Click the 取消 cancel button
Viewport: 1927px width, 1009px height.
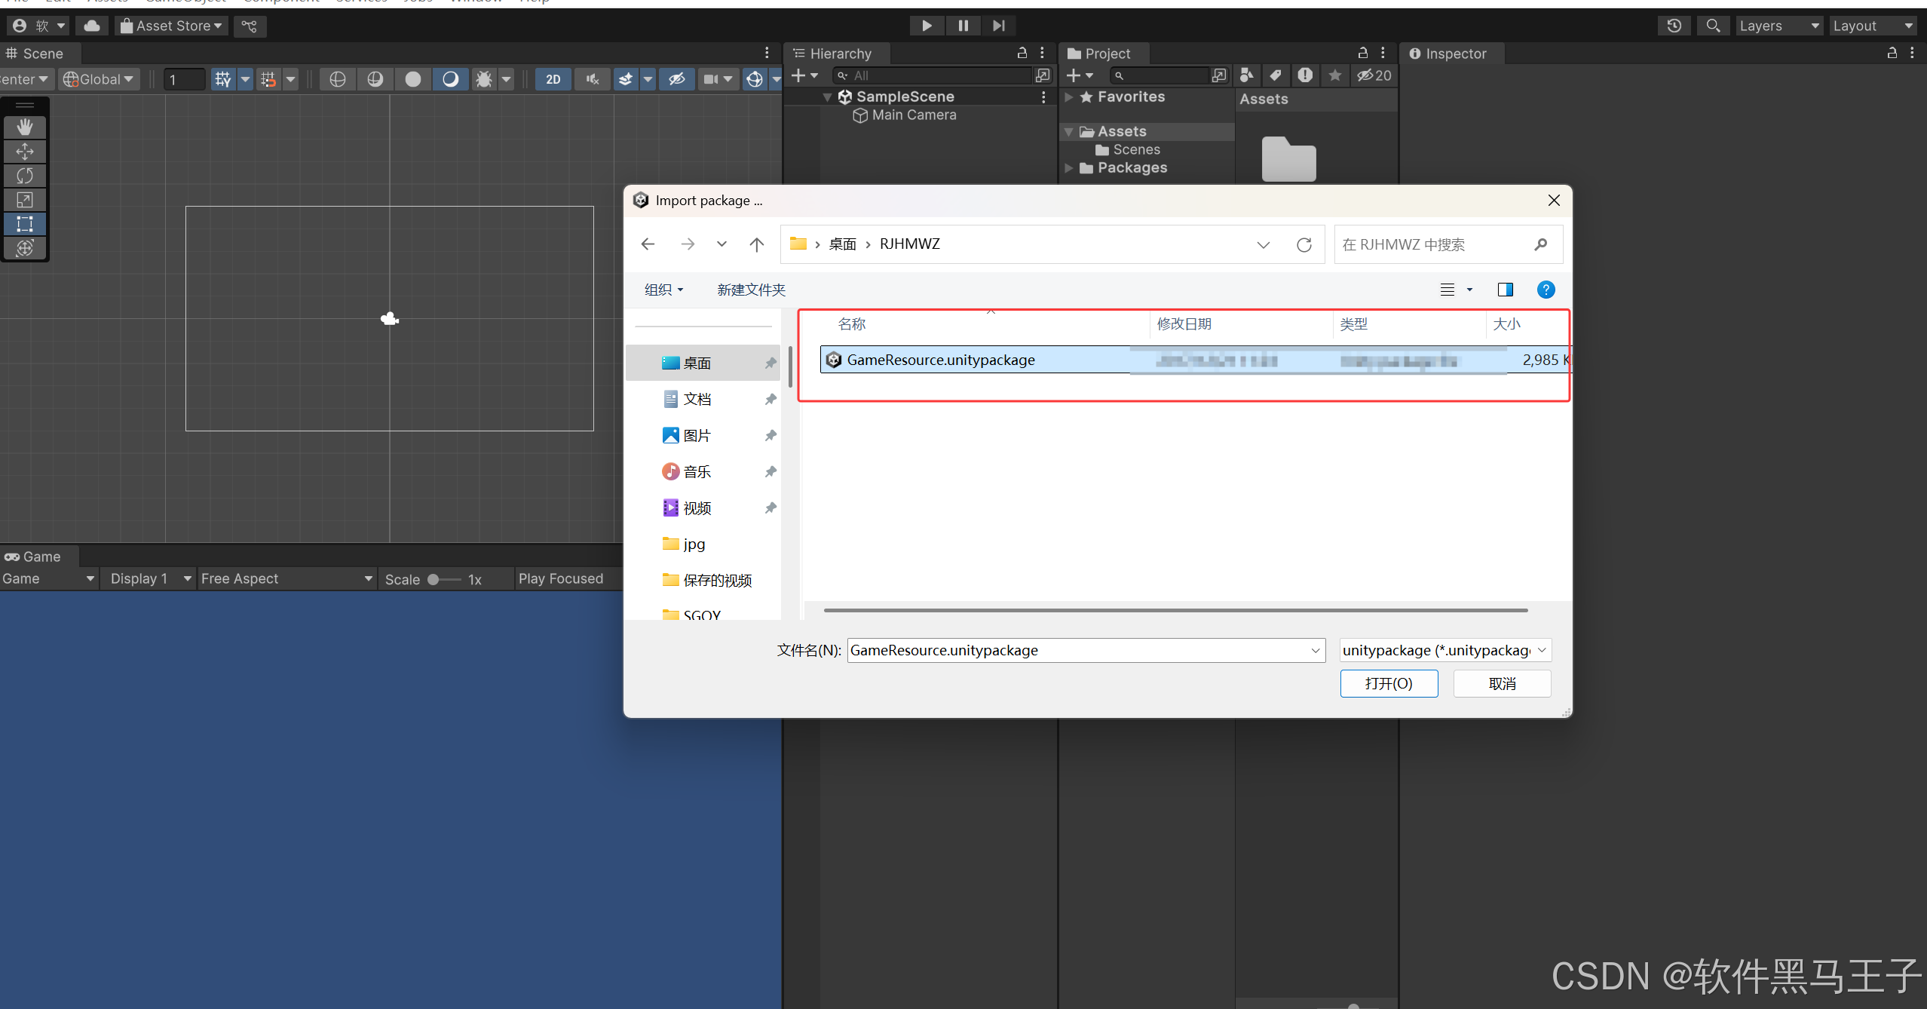[x=1501, y=683]
